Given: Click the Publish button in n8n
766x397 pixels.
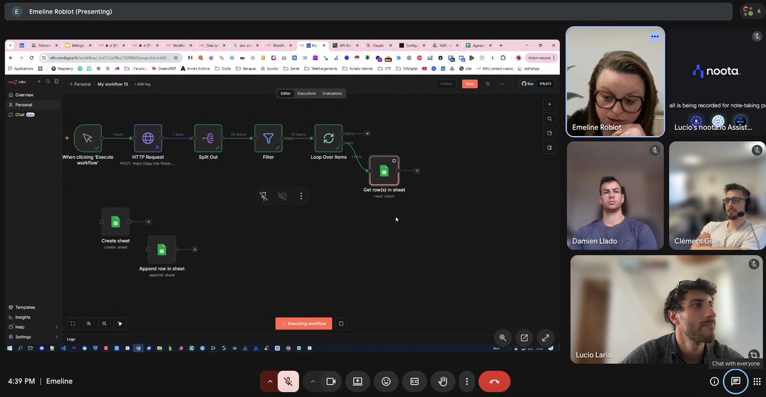Looking at the screenshot, I should click(x=446, y=84).
